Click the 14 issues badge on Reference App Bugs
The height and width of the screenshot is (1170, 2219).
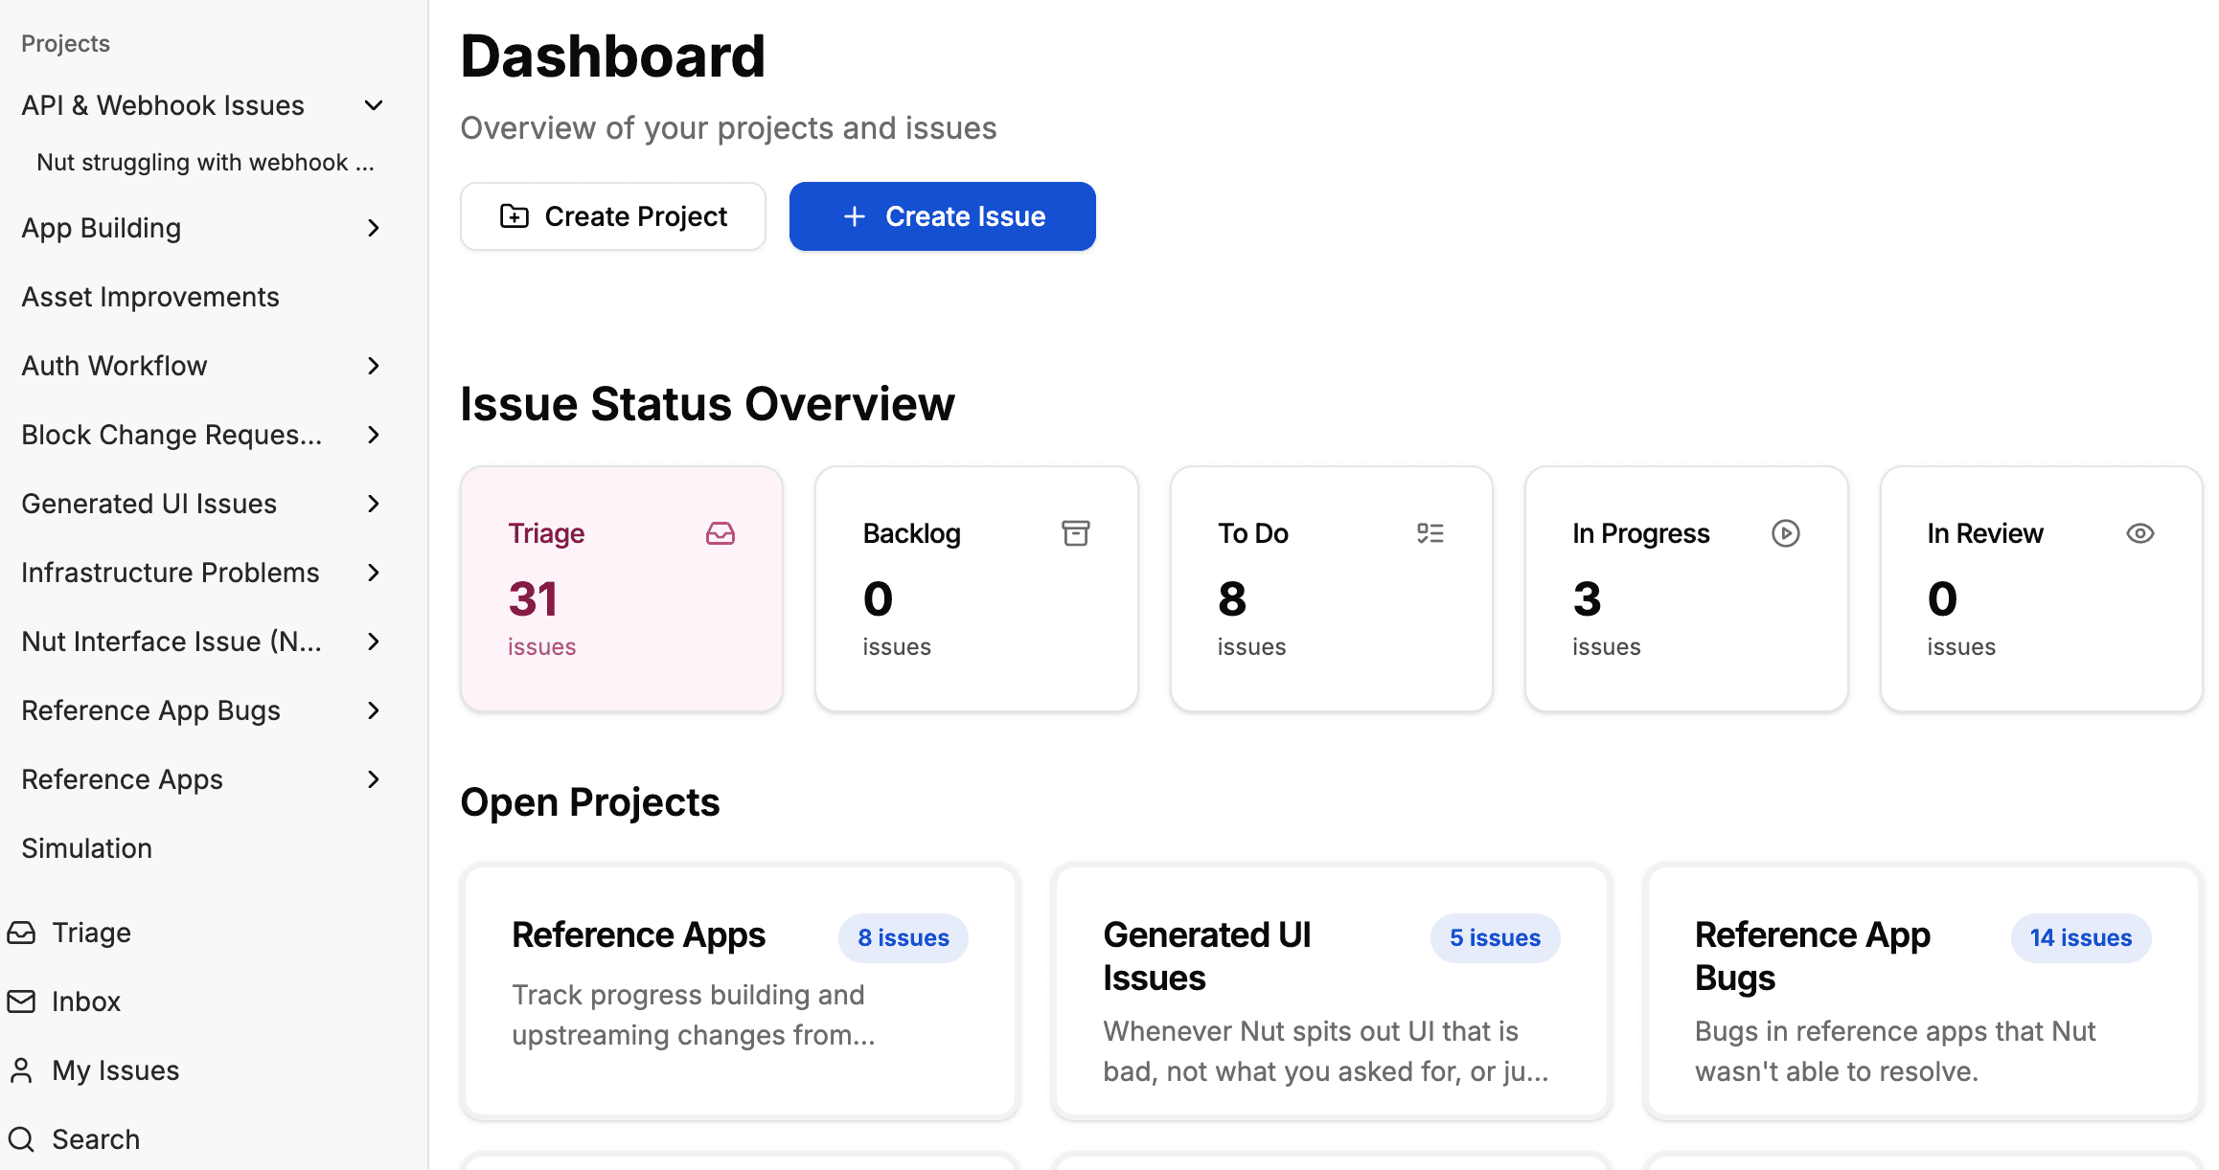click(2080, 937)
